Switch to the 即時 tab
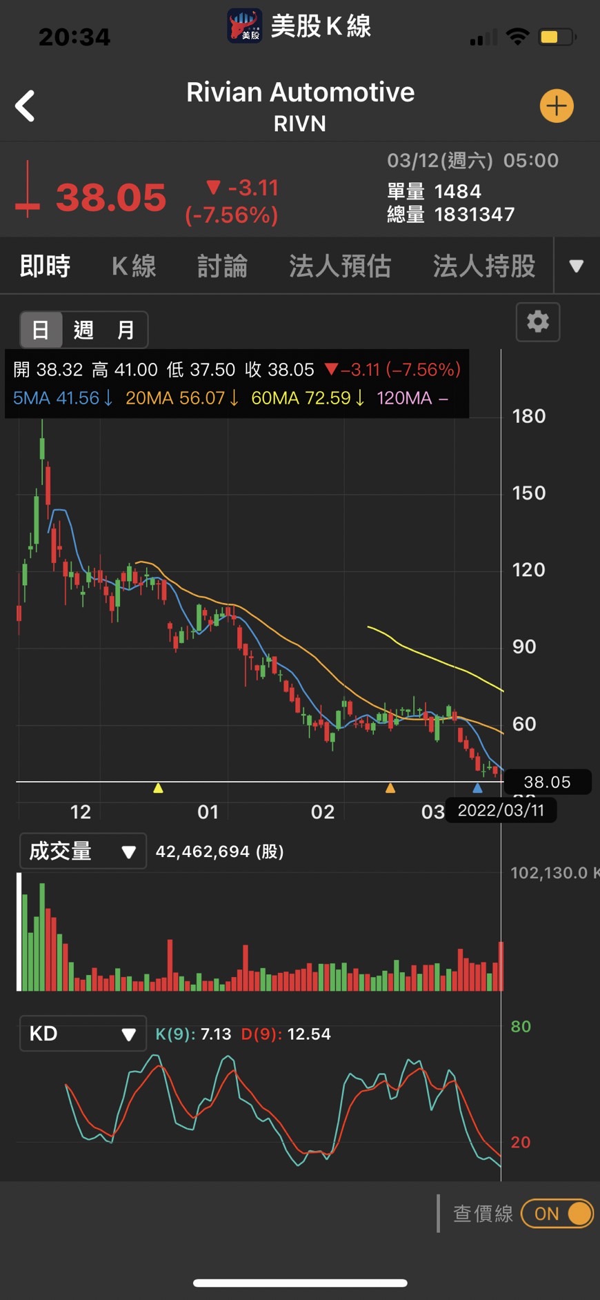 click(x=45, y=266)
